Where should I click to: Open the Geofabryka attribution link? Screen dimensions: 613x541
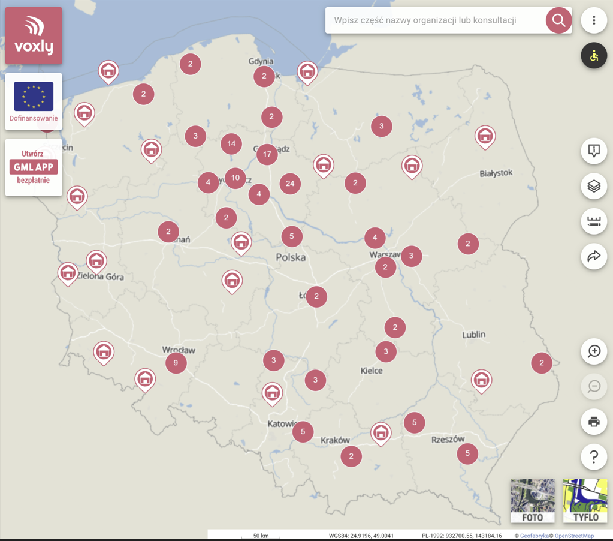pos(533,536)
